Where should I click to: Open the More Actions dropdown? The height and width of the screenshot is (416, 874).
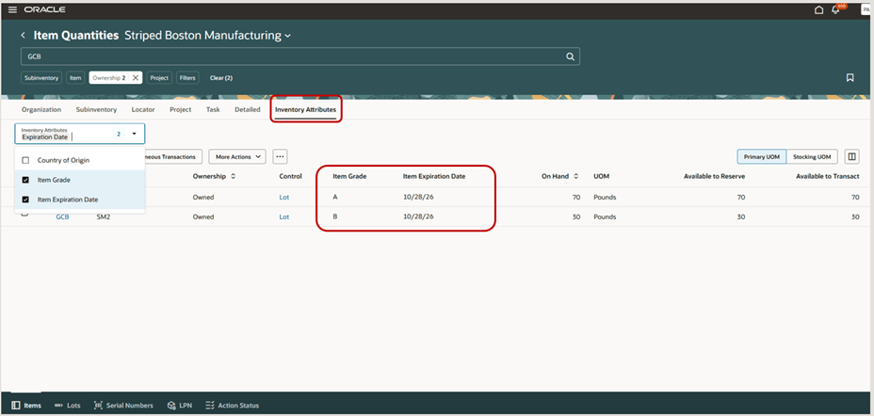pos(237,157)
